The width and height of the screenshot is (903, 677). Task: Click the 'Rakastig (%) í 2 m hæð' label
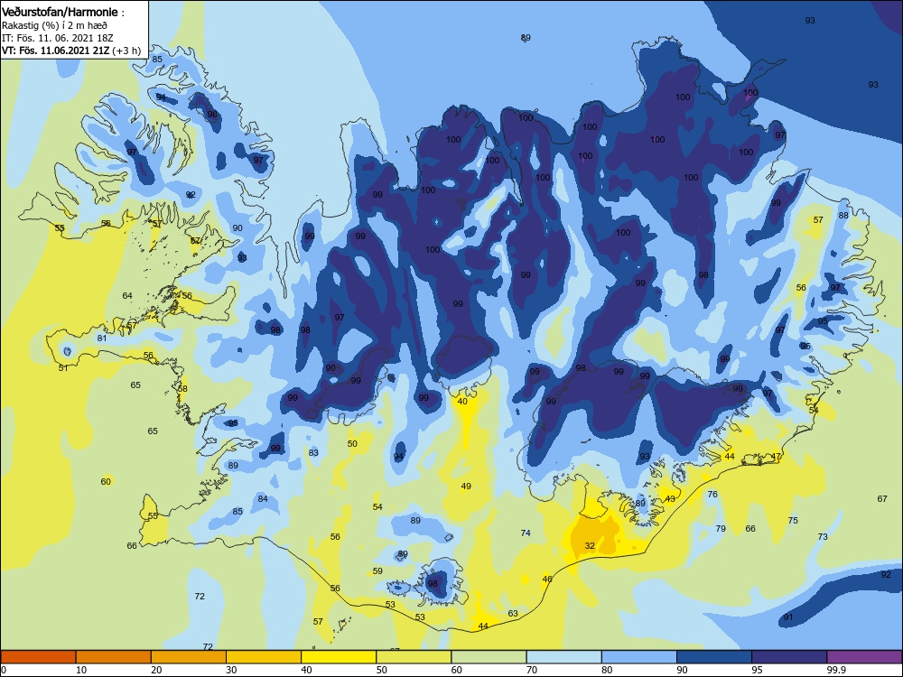tap(55, 25)
